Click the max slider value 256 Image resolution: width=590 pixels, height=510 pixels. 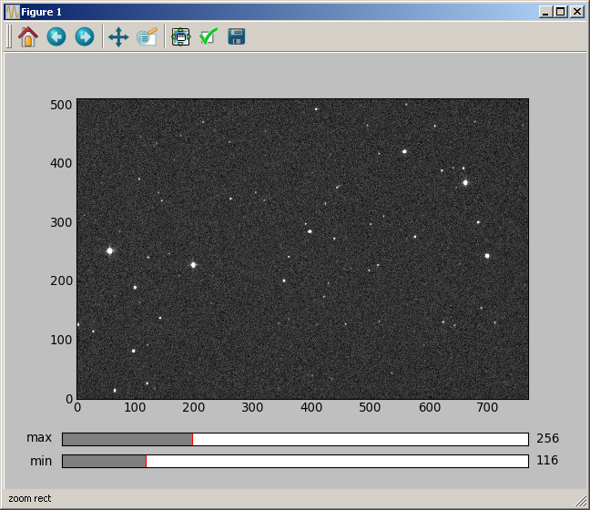pos(547,438)
